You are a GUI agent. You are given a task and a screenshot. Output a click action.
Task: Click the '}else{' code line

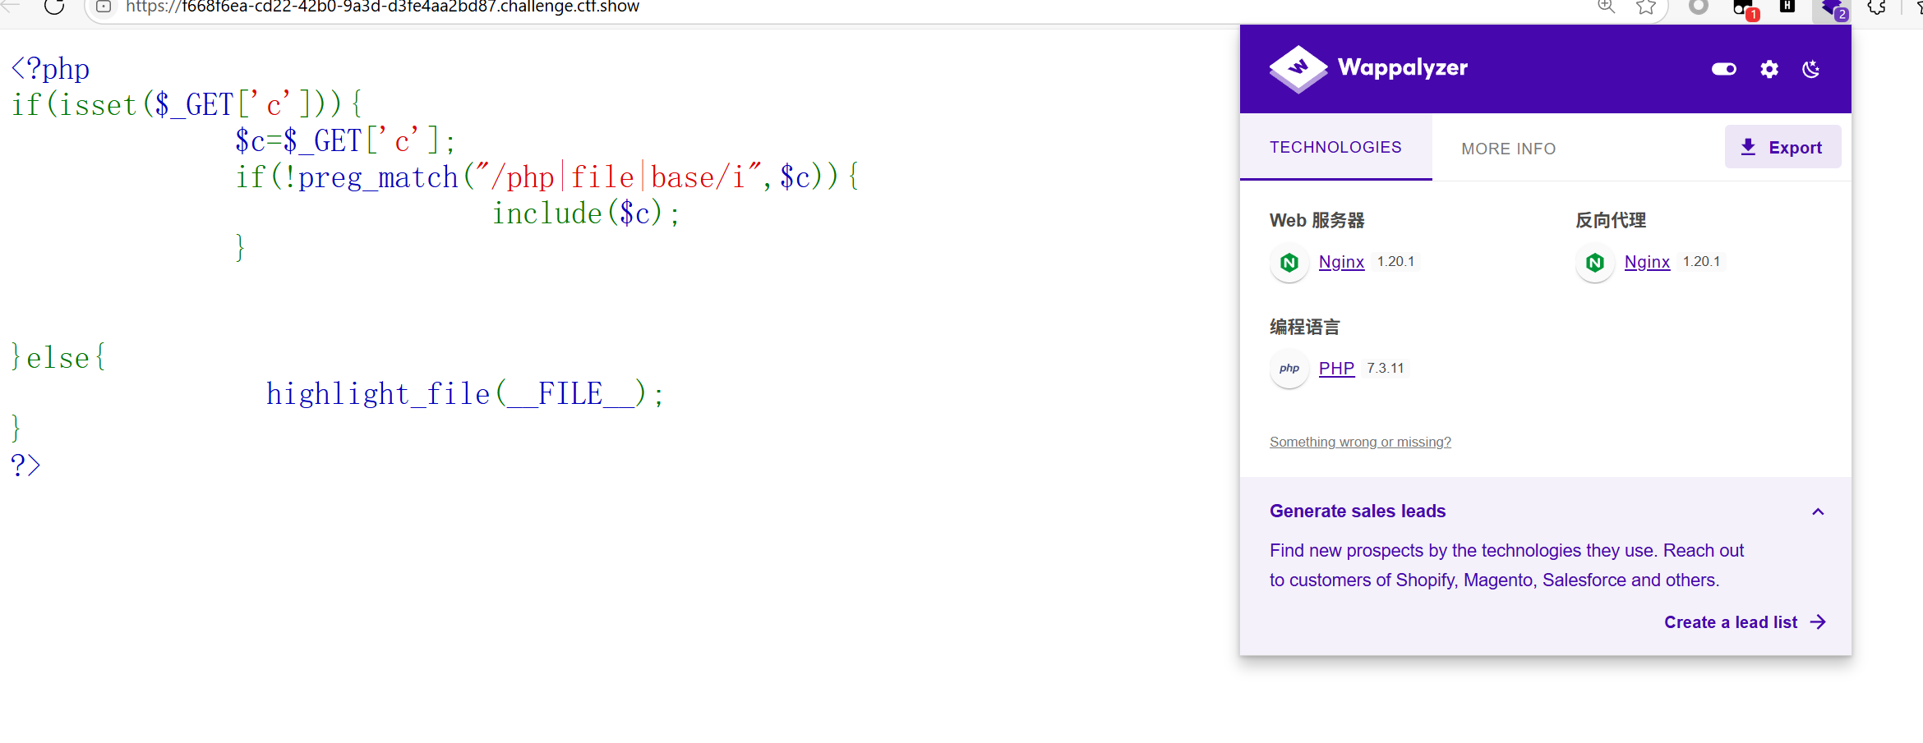pyautogui.click(x=58, y=358)
